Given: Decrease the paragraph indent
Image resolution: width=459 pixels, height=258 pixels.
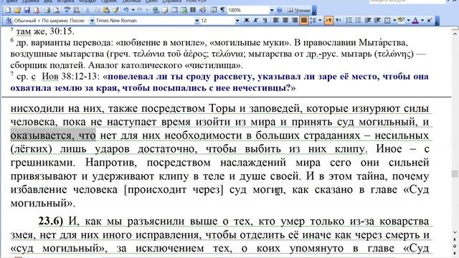Looking at the screenshot, I should coord(368,21).
